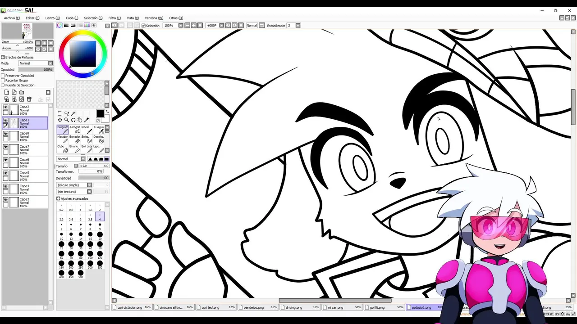Screen dimensions: 577x324
Task: Zoom in with navigator plus button
Action: (x=44, y=43)
